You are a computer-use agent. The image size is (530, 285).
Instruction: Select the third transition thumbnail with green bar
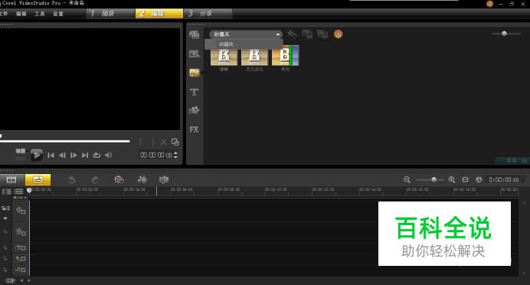pos(285,56)
